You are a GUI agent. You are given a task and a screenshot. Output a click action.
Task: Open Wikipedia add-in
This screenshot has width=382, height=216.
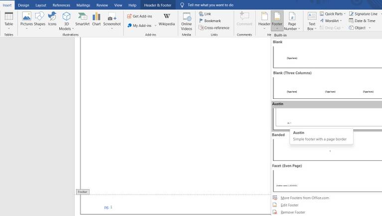167,19
